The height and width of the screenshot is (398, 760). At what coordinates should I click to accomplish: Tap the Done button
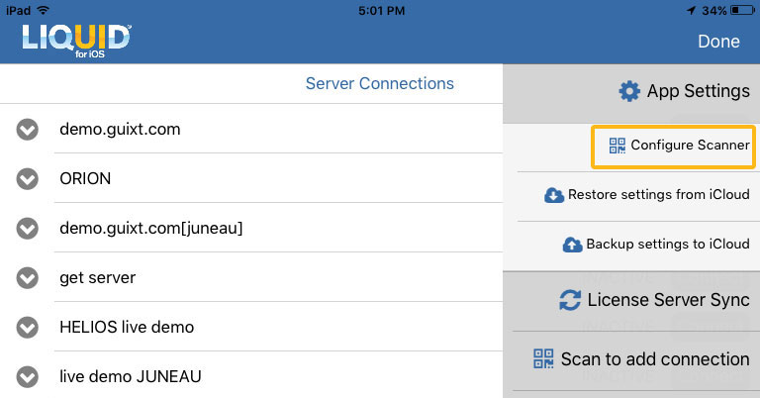point(718,42)
